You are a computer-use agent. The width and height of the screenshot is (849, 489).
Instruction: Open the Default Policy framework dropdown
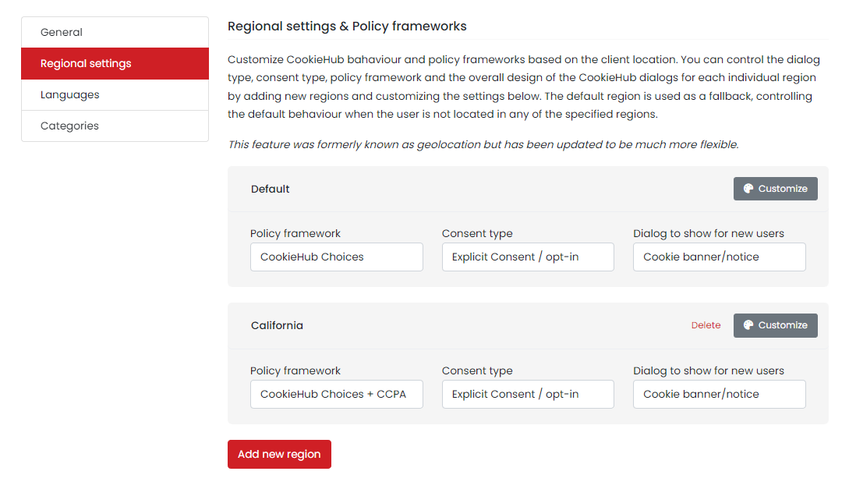click(x=336, y=257)
